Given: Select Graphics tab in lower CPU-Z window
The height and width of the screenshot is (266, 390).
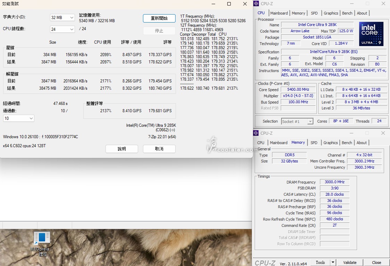Looking at the screenshot, I should coord(330,143).
